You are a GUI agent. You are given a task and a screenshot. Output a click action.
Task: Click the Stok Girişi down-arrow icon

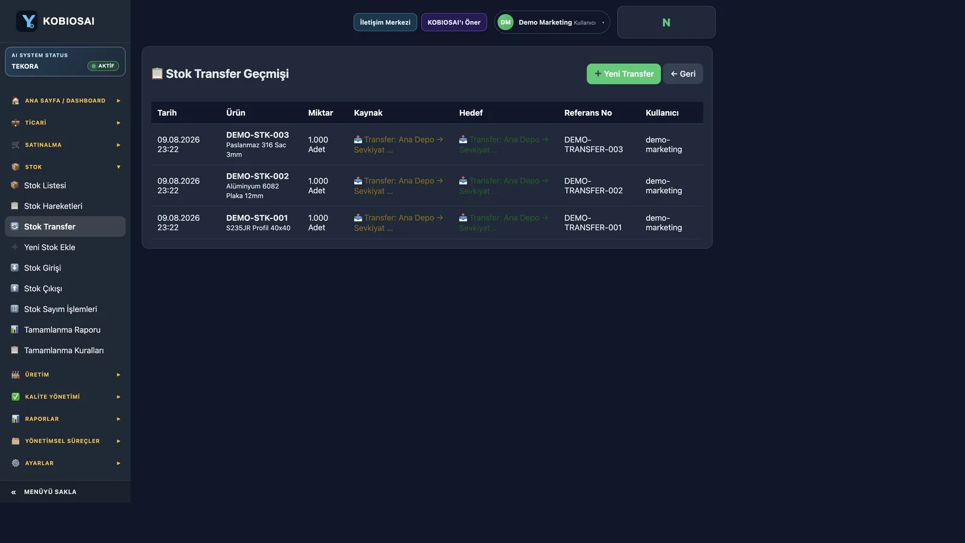pyautogui.click(x=14, y=267)
